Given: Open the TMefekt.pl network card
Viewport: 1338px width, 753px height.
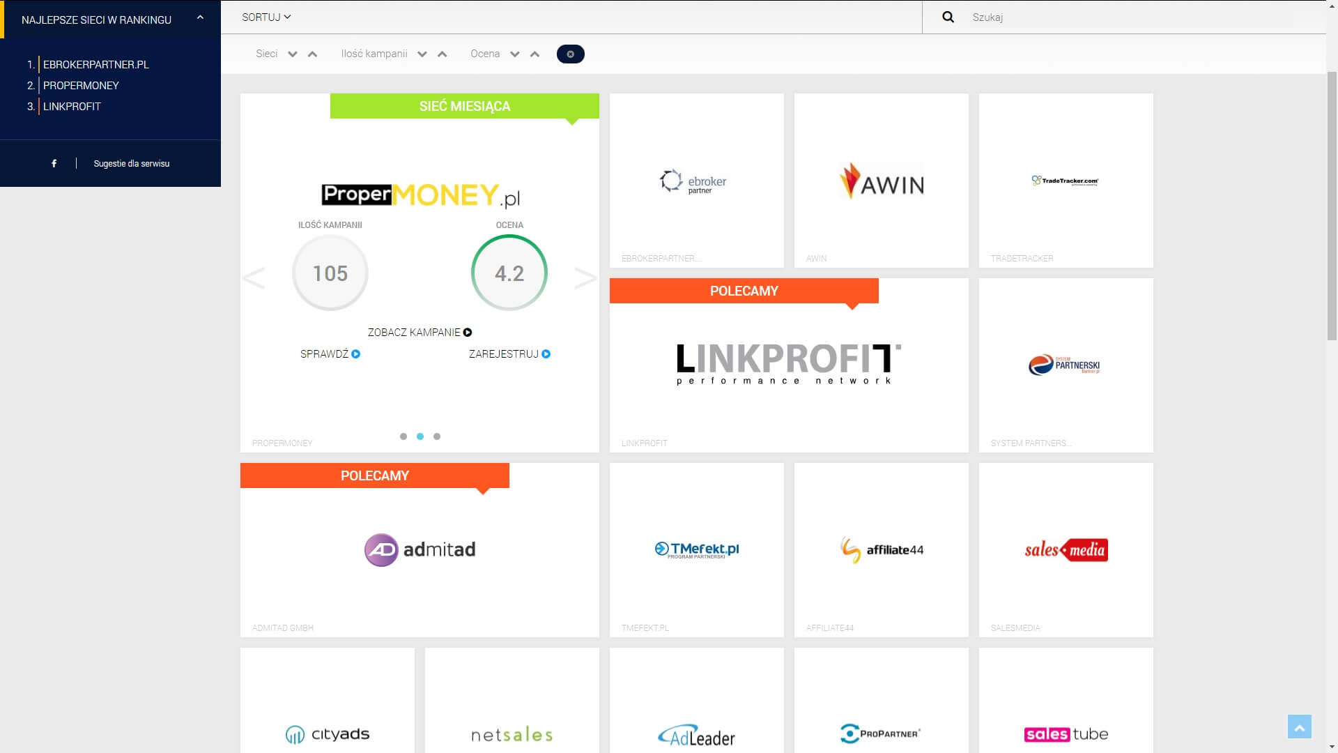Looking at the screenshot, I should point(697,550).
